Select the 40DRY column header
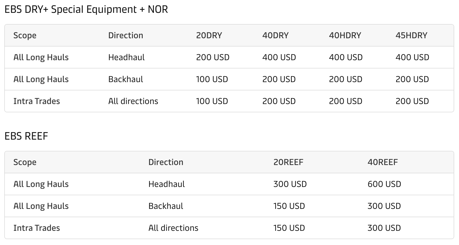The height and width of the screenshot is (245, 459). click(275, 36)
